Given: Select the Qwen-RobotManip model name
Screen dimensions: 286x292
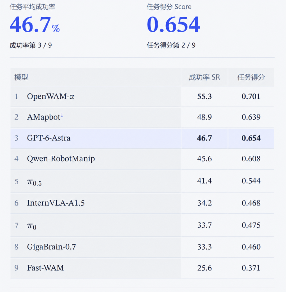Looking at the screenshot, I should coord(61,159).
